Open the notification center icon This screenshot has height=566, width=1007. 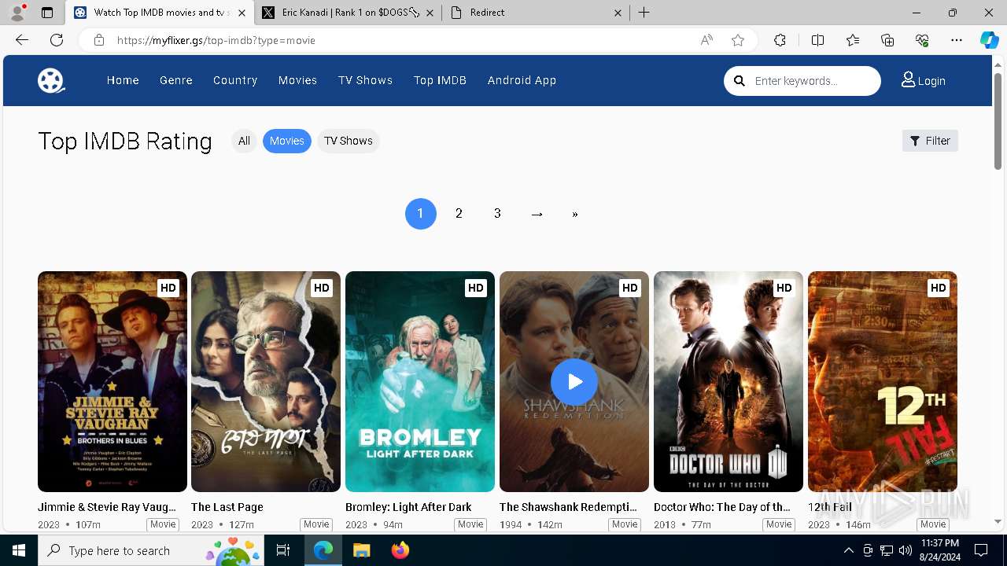pos(981,550)
